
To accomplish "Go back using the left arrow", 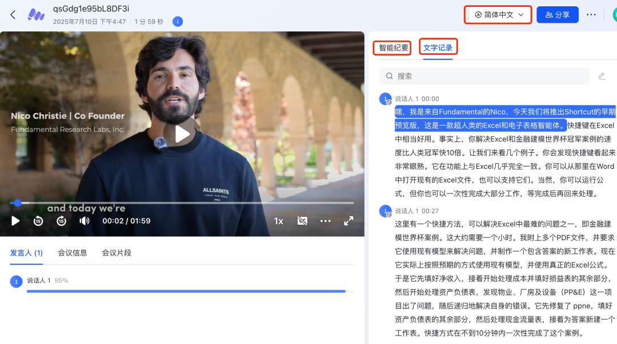I will 13,15.
